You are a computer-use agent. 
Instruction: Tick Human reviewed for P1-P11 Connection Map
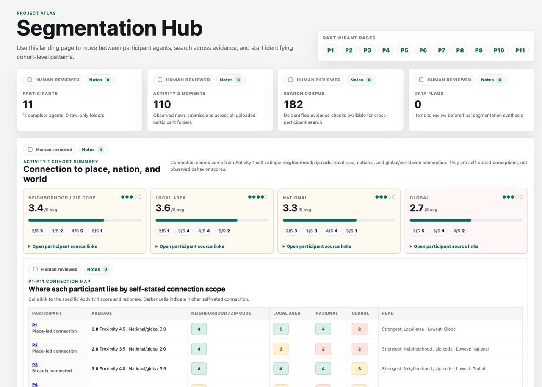coord(35,269)
